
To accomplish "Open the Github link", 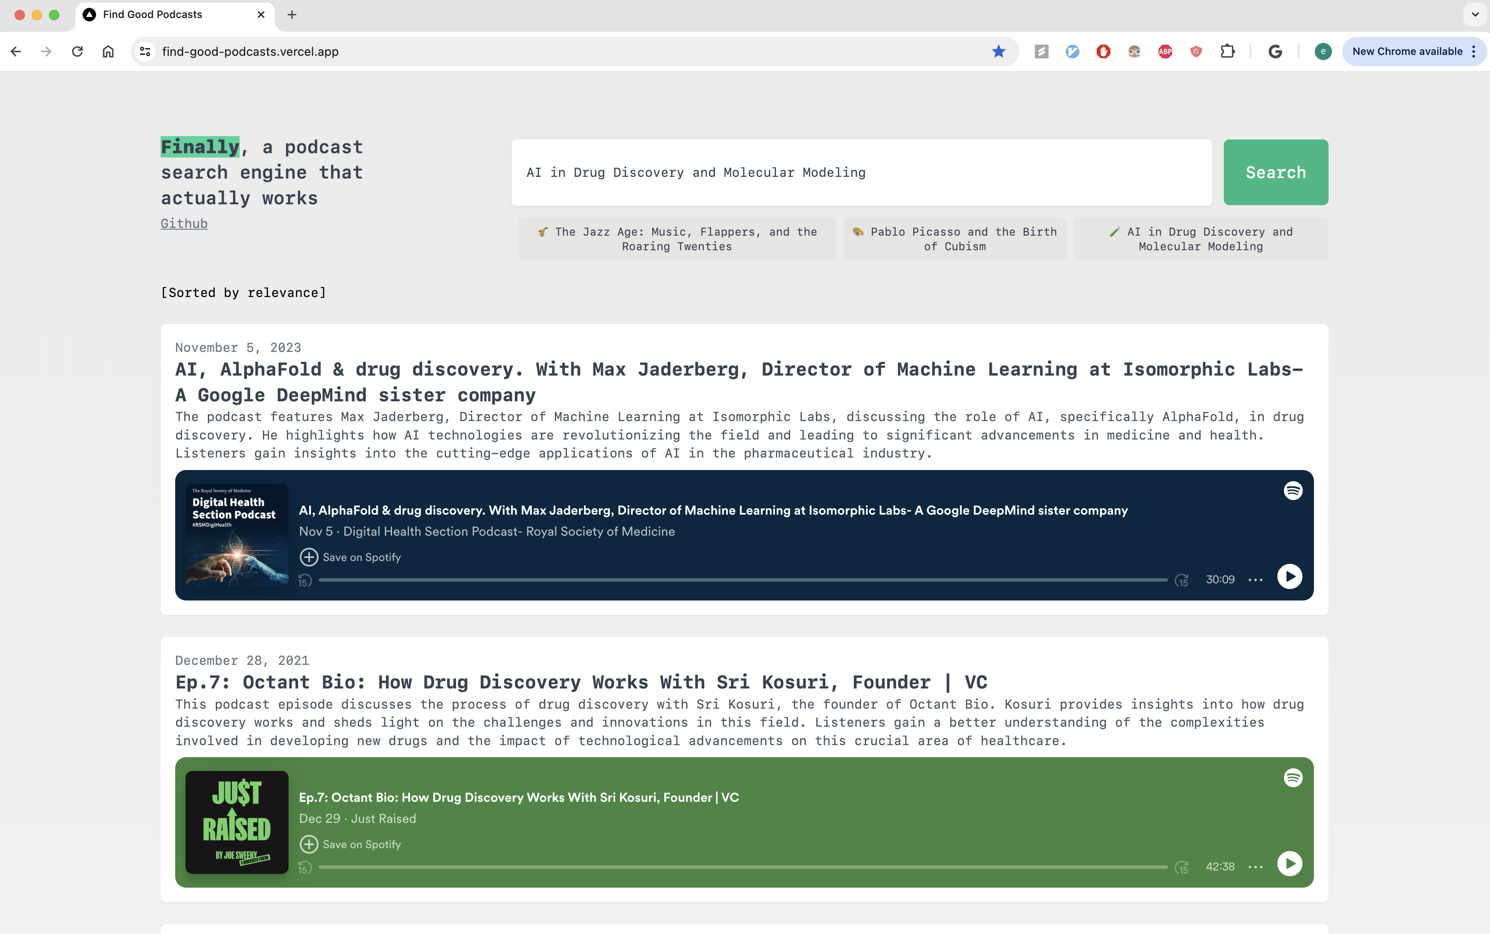I will 184,224.
